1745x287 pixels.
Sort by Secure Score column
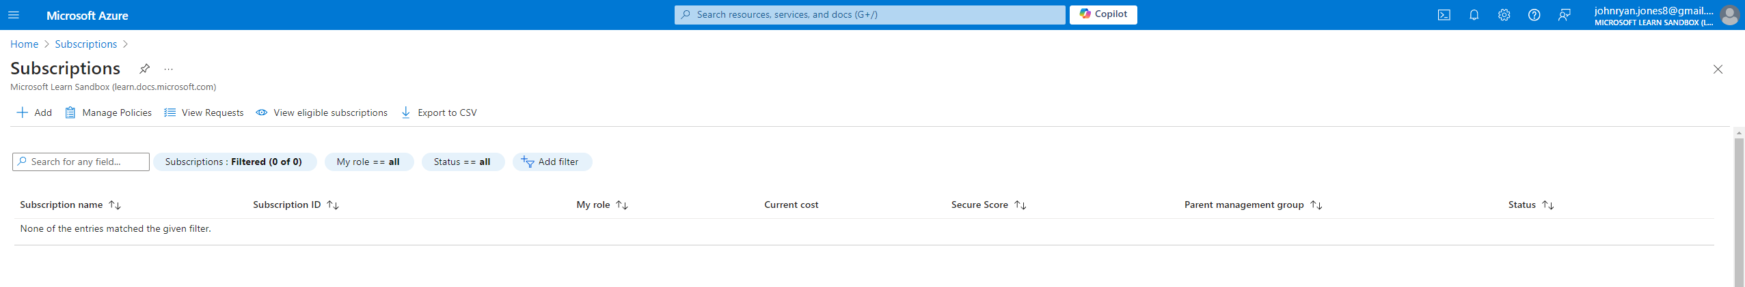click(988, 205)
